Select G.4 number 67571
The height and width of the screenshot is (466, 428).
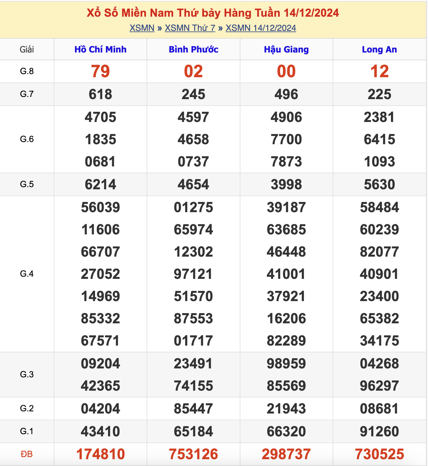[x=101, y=341]
